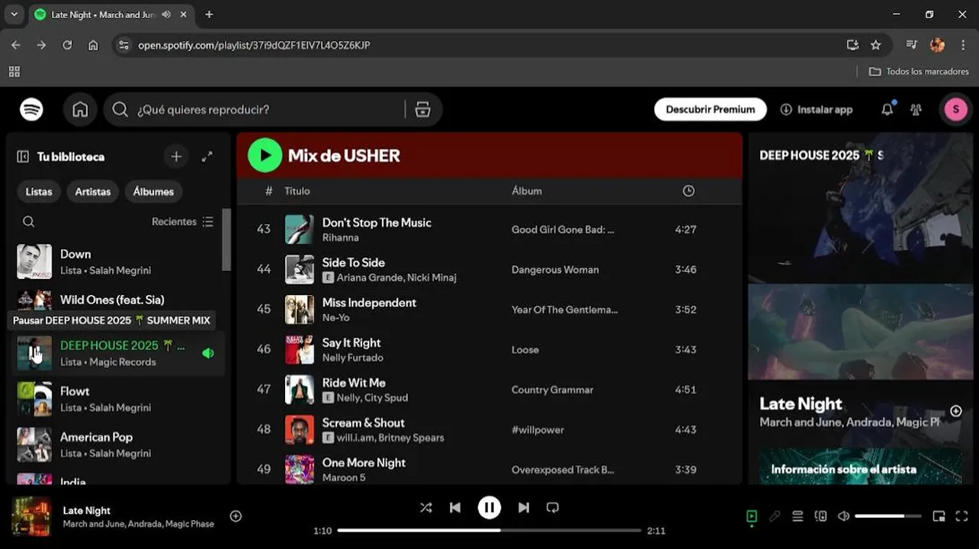Add Late Night to liked songs
979x549 pixels.
tap(236, 516)
